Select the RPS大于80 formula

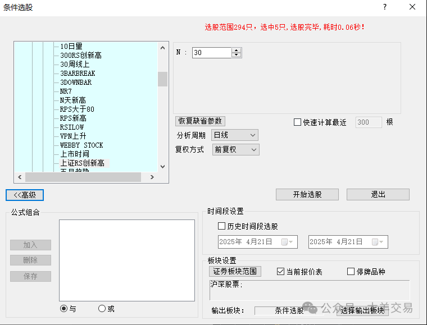tap(77, 109)
